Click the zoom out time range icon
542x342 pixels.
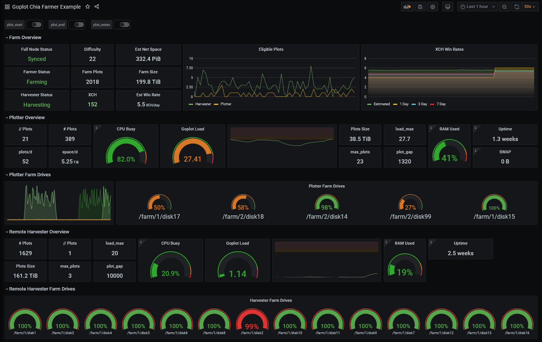[504, 7]
